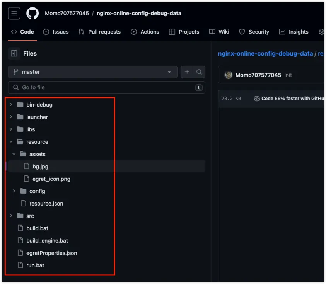Expand the src folder

pos(11,216)
